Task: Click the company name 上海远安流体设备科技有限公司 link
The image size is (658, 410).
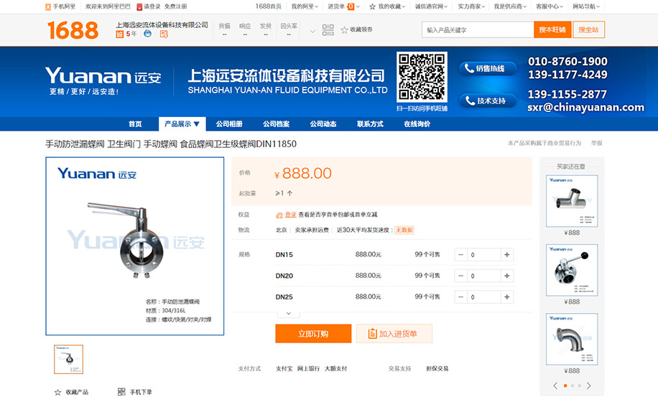Action: (162, 24)
